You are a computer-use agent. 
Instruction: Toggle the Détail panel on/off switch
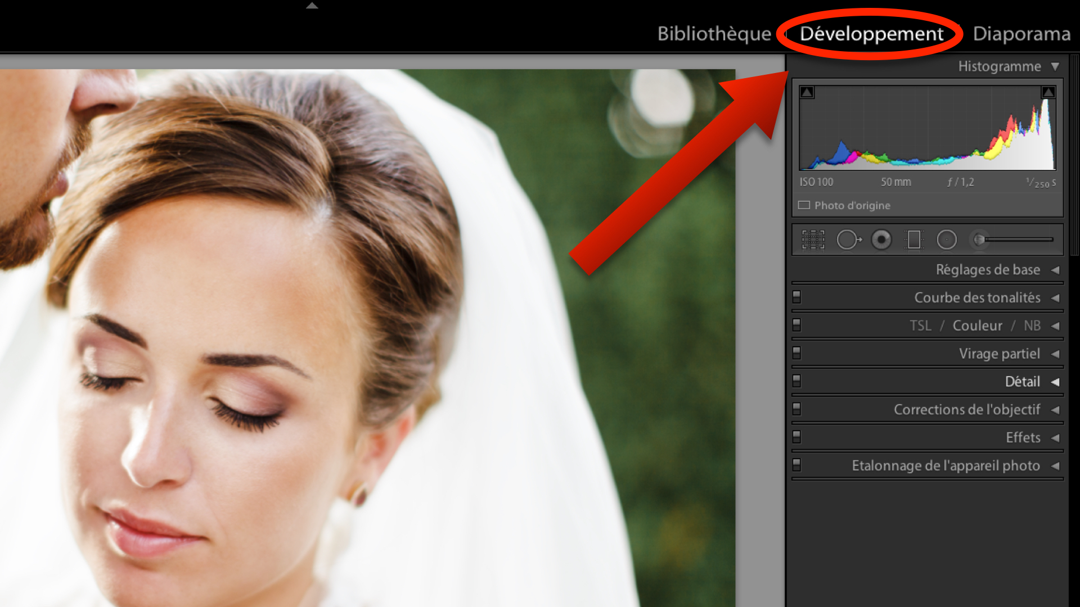796,381
